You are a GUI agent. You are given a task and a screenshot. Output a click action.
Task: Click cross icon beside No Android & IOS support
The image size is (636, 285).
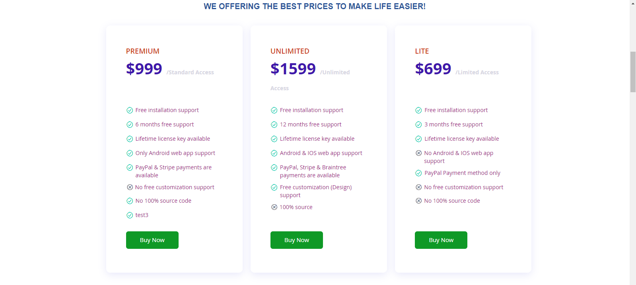tap(418, 153)
